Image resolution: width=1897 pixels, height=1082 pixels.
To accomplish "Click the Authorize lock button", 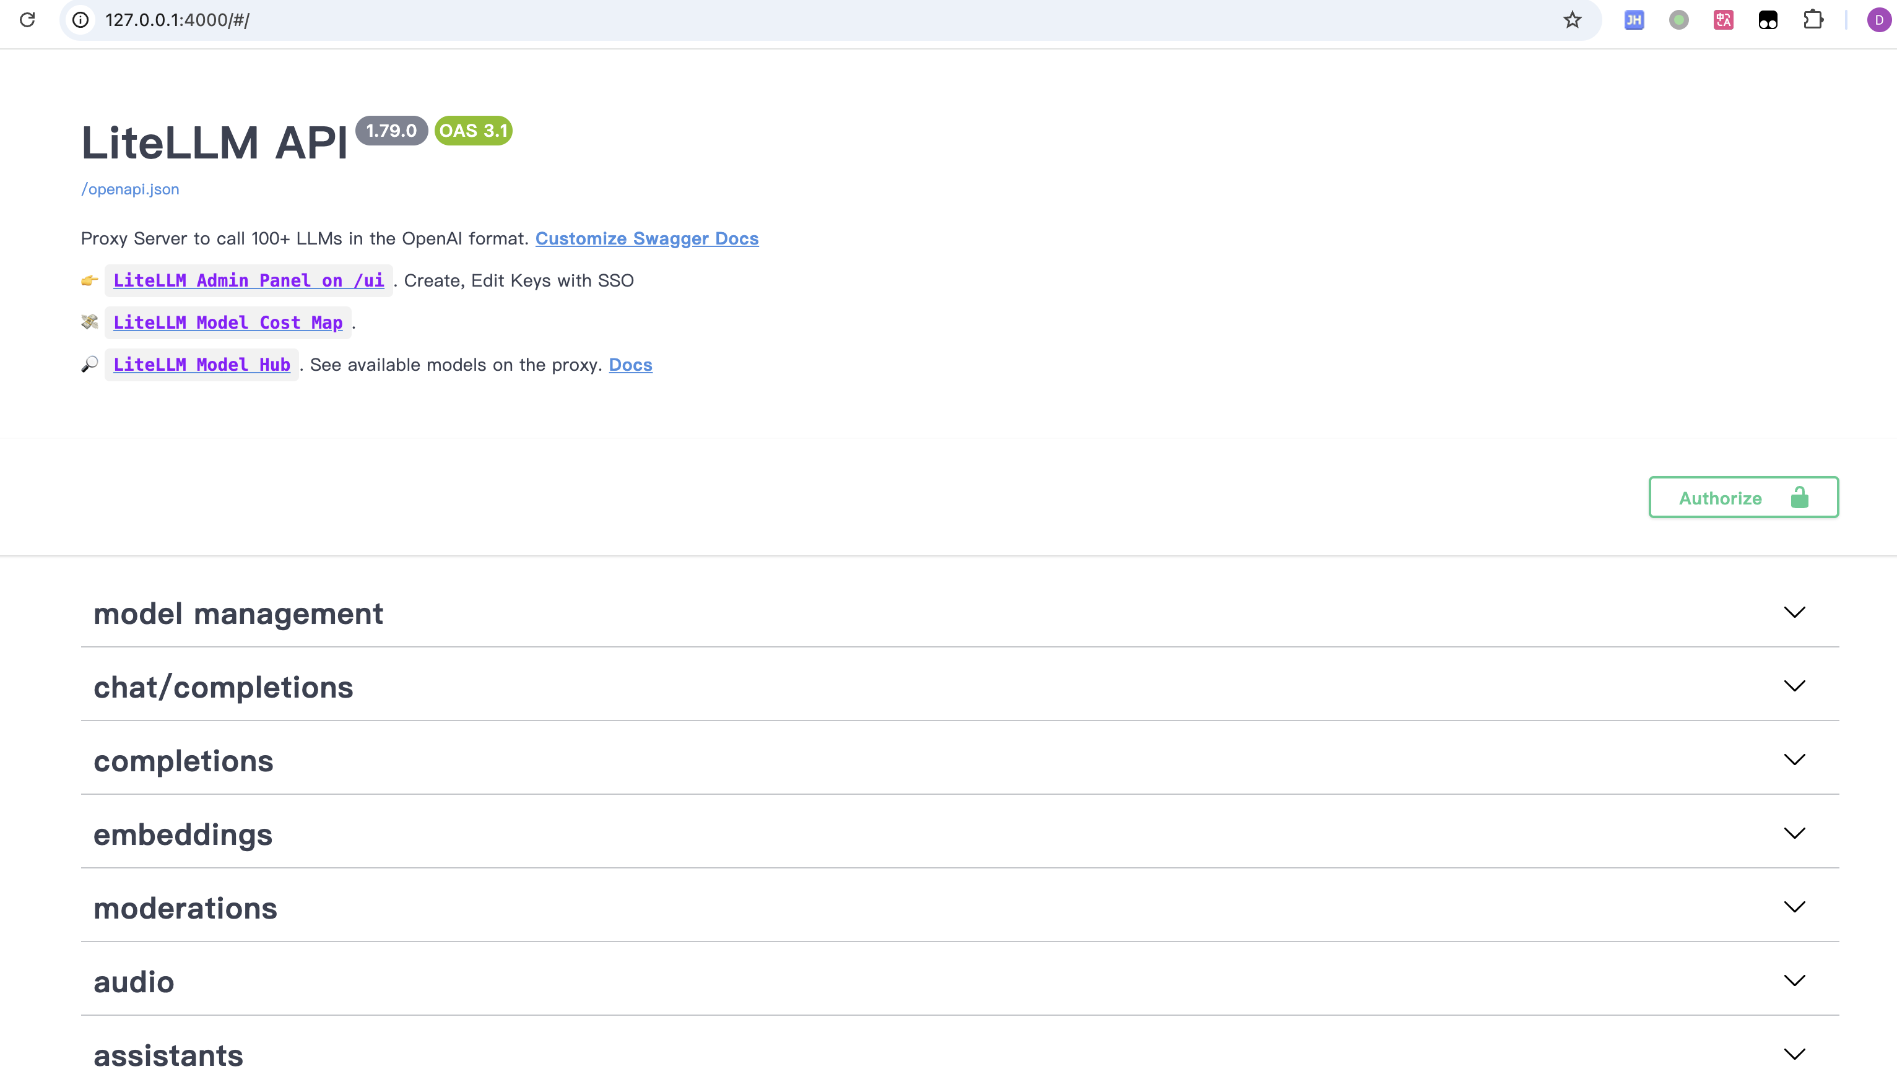I will 1743,497.
